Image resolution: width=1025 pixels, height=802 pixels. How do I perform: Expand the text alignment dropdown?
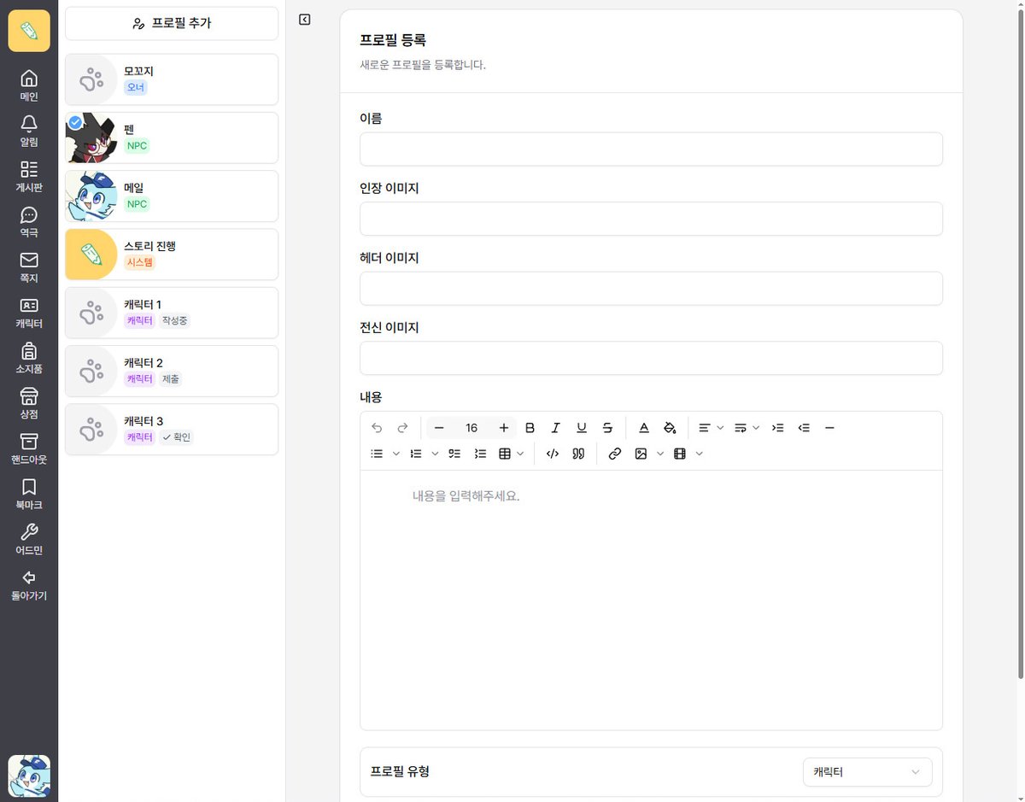point(720,427)
